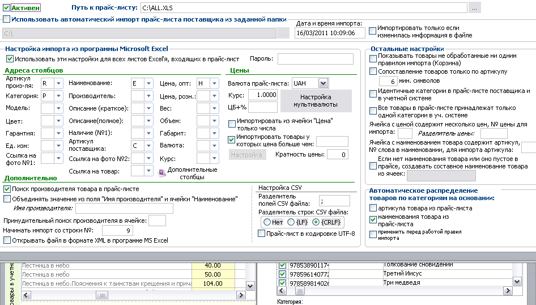Browse for price list file path
This screenshot has width=536, height=305.
coord(474,7)
